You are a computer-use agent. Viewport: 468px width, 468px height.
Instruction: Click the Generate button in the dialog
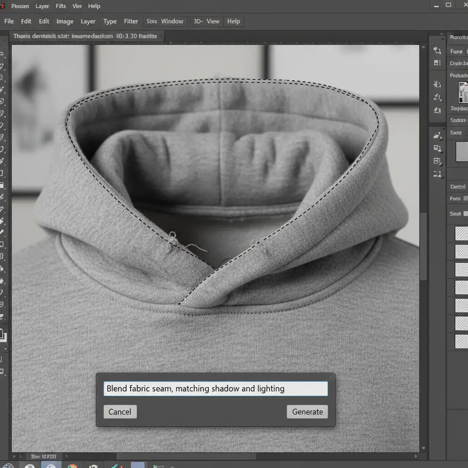pyautogui.click(x=307, y=412)
